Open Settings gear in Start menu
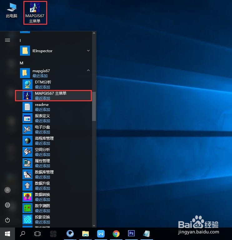The image size is (232, 240). [7, 205]
